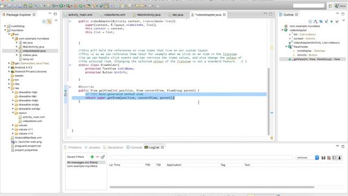
Task: Toggle Hide Local Types icon in Outline
Action: [337, 22]
